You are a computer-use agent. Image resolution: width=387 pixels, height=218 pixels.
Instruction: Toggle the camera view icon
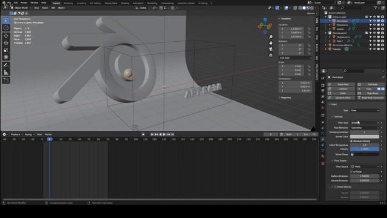pos(271,49)
